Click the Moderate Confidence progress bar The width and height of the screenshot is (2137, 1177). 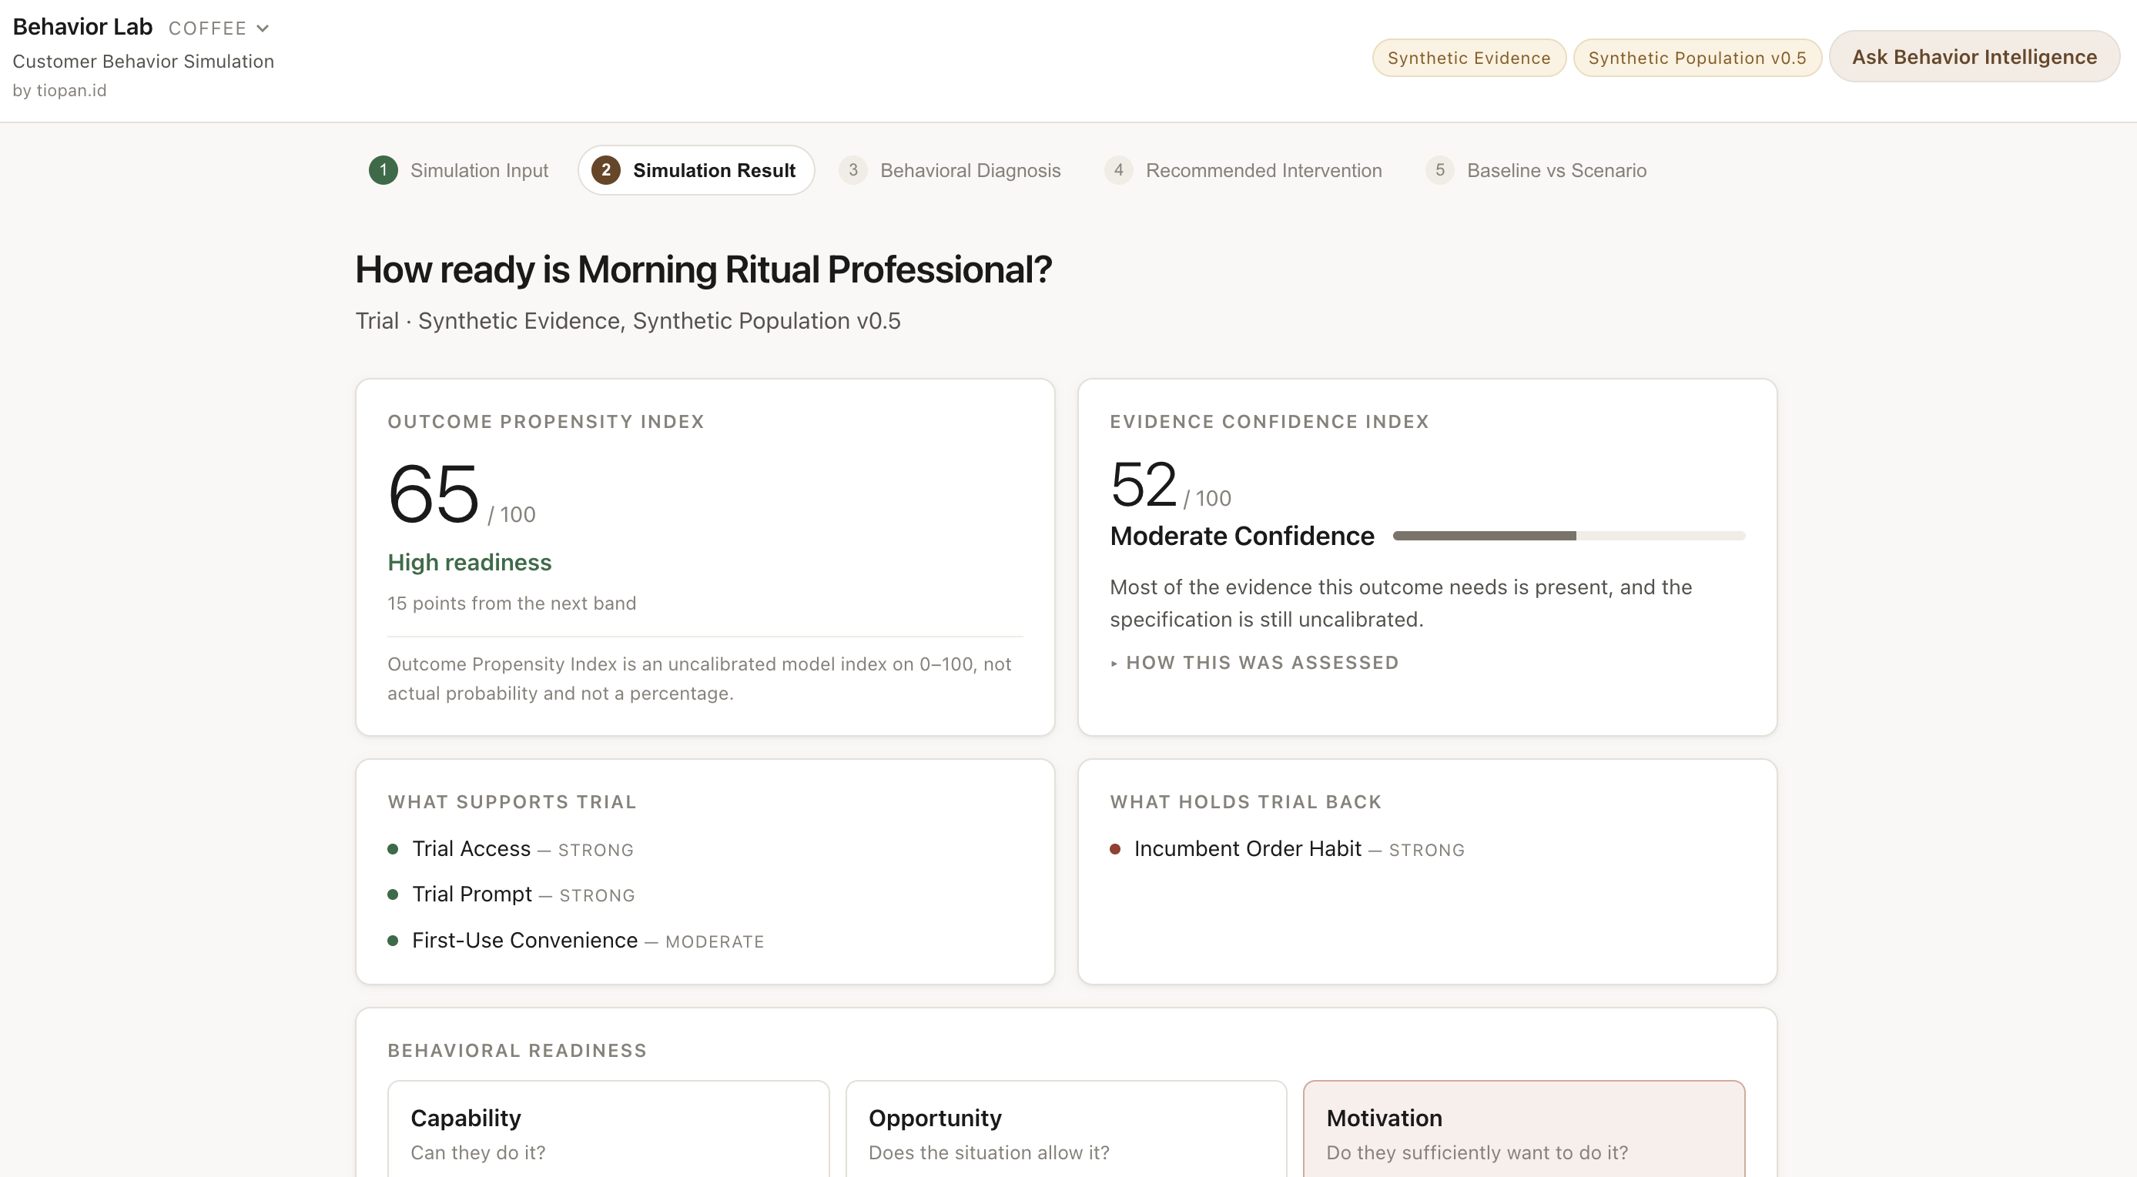click(1569, 536)
